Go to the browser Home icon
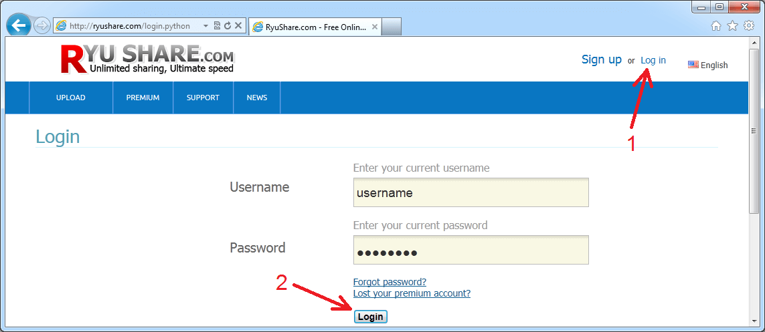The width and height of the screenshot is (765, 332). tap(716, 26)
